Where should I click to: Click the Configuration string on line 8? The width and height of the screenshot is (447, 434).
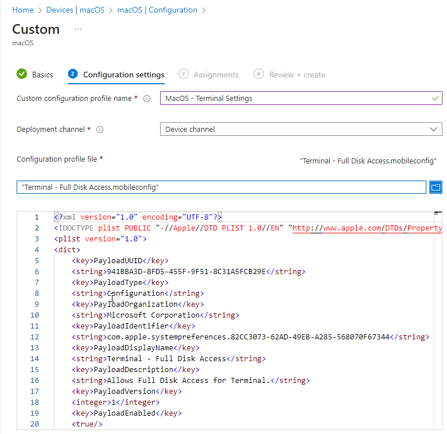coord(135,294)
